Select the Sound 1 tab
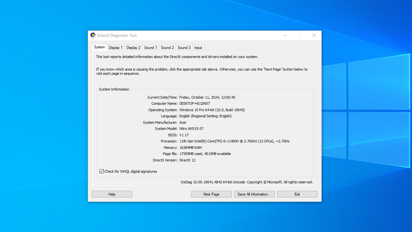The height and width of the screenshot is (232, 412). [x=150, y=48]
